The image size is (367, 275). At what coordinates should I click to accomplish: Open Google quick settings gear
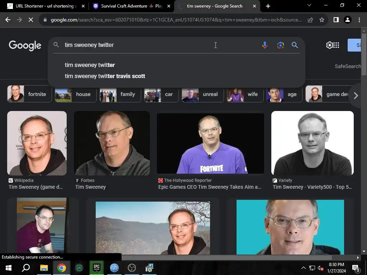pos(329,45)
